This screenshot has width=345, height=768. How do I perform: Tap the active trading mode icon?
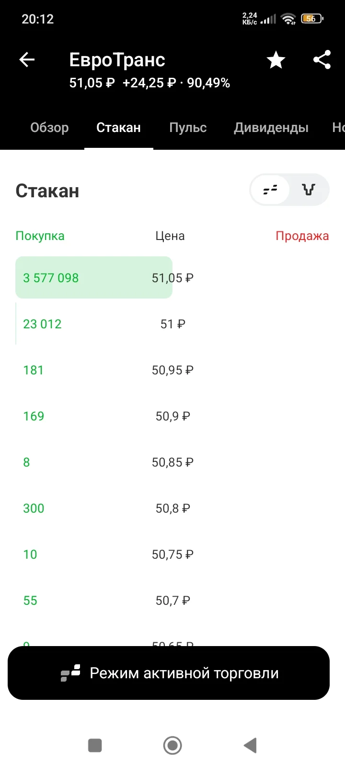pos(70,673)
